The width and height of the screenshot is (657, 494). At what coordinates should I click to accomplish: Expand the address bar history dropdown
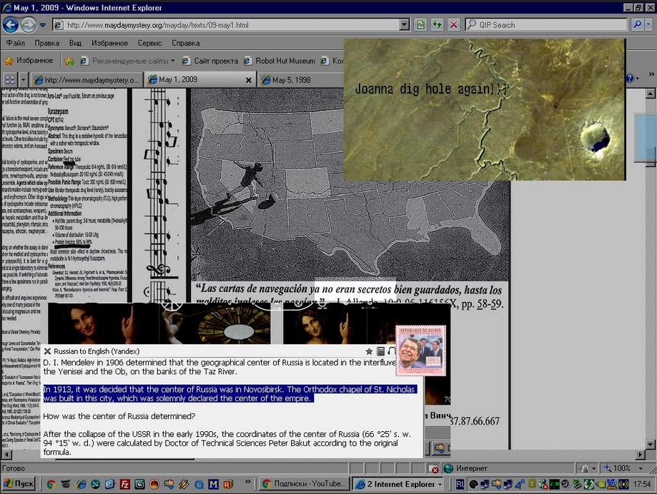[x=405, y=25]
